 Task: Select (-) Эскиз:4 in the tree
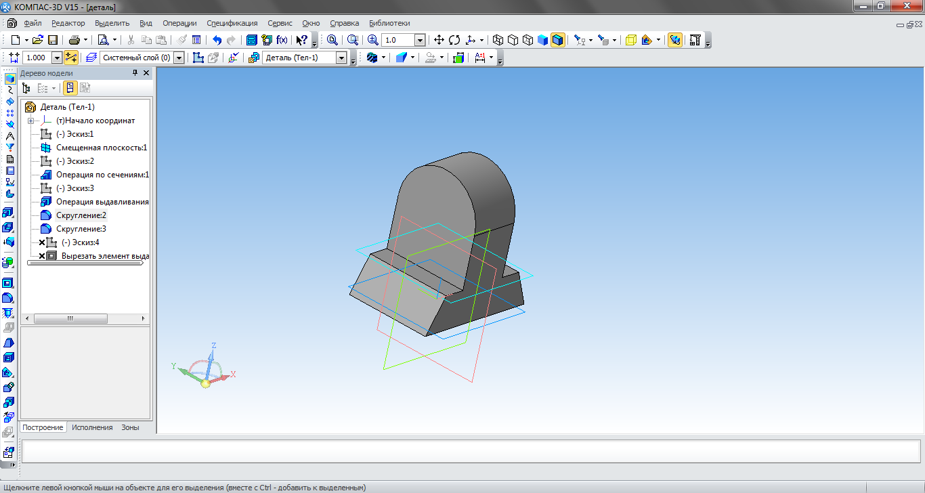80,242
